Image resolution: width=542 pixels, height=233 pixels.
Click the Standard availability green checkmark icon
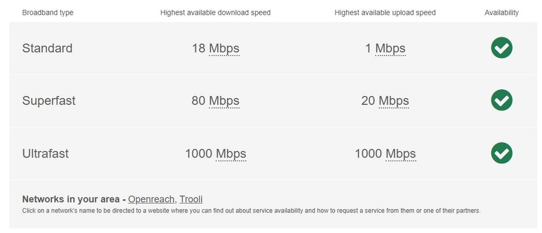click(501, 48)
